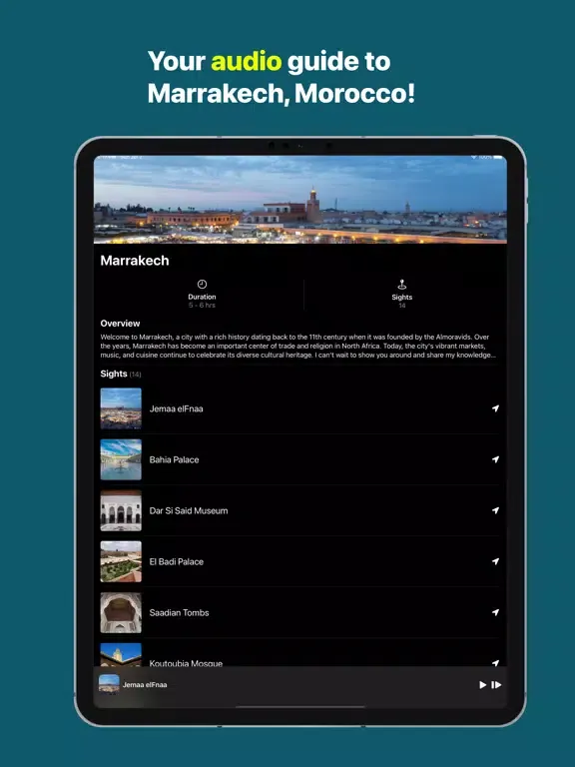The image size is (575, 767).
Task: Select the Saadian Tombs name
Action: pos(179,612)
